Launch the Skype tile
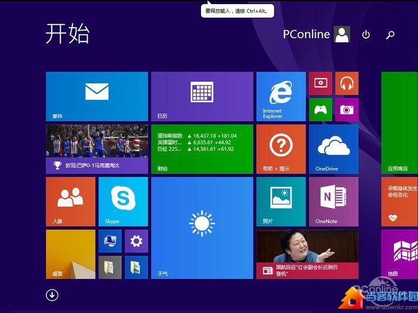The width and height of the screenshot is (418, 313). pos(123,201)
